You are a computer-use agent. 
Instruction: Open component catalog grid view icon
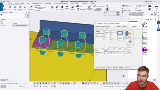click(x=130, y=14)
